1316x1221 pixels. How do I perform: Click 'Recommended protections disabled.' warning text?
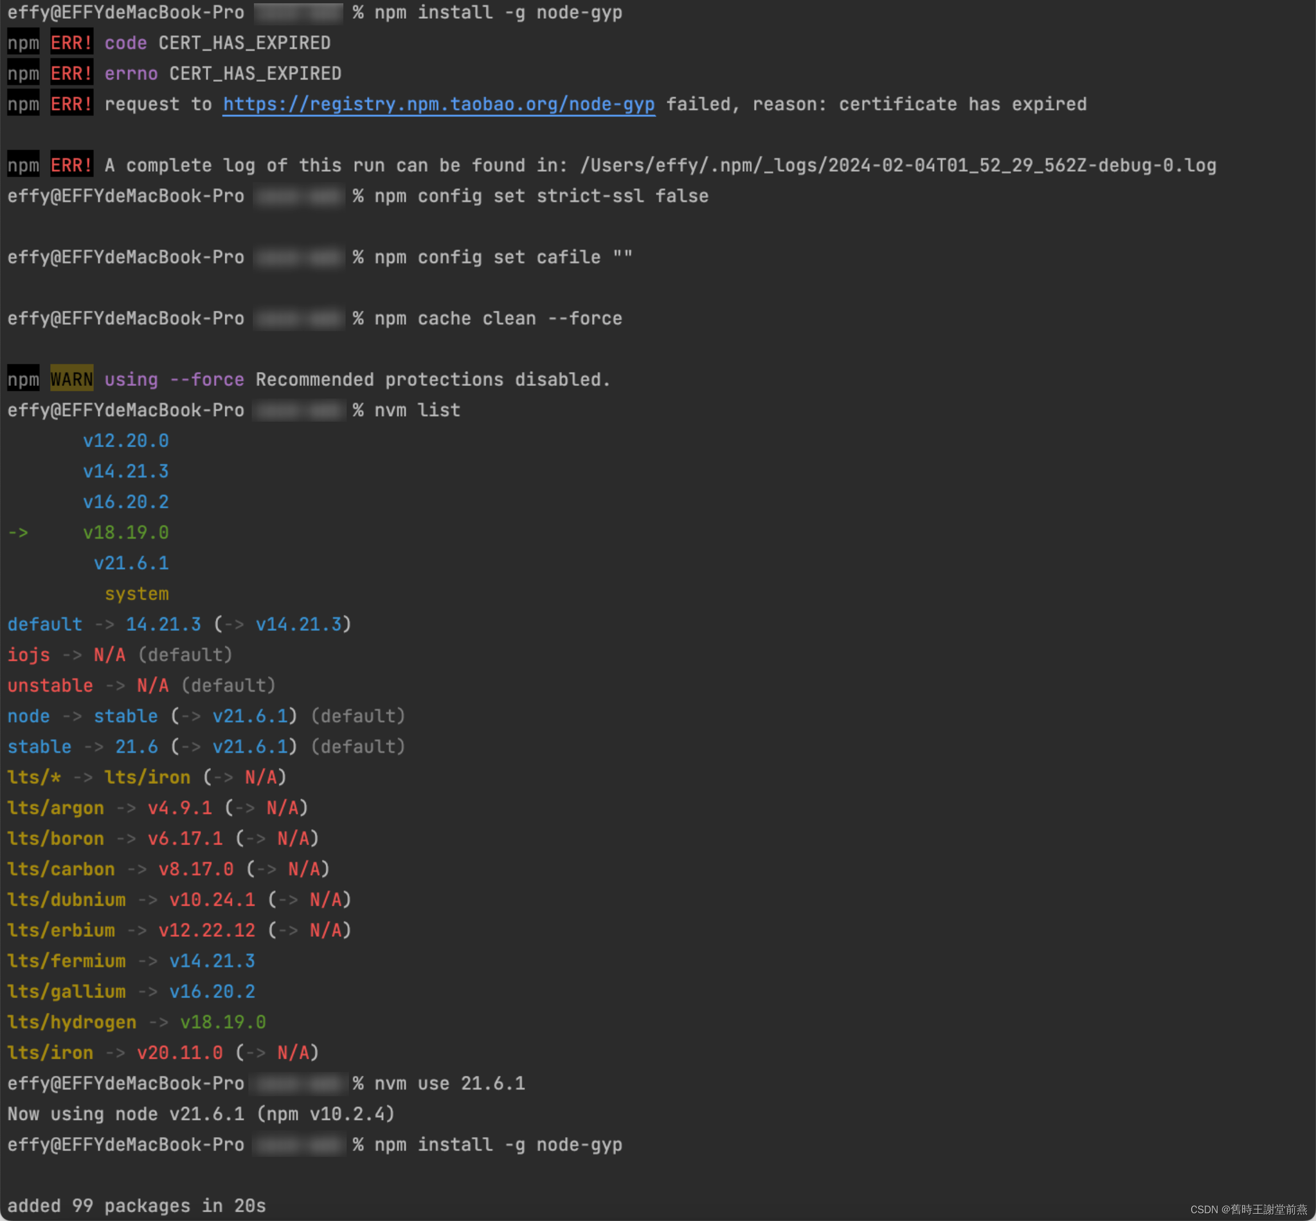pos(433,379)
